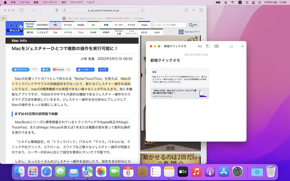
Task: Open the 表示 menu
Action: [64, 2]
